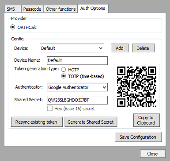Click the Save Configuration button

coord(138,137)
